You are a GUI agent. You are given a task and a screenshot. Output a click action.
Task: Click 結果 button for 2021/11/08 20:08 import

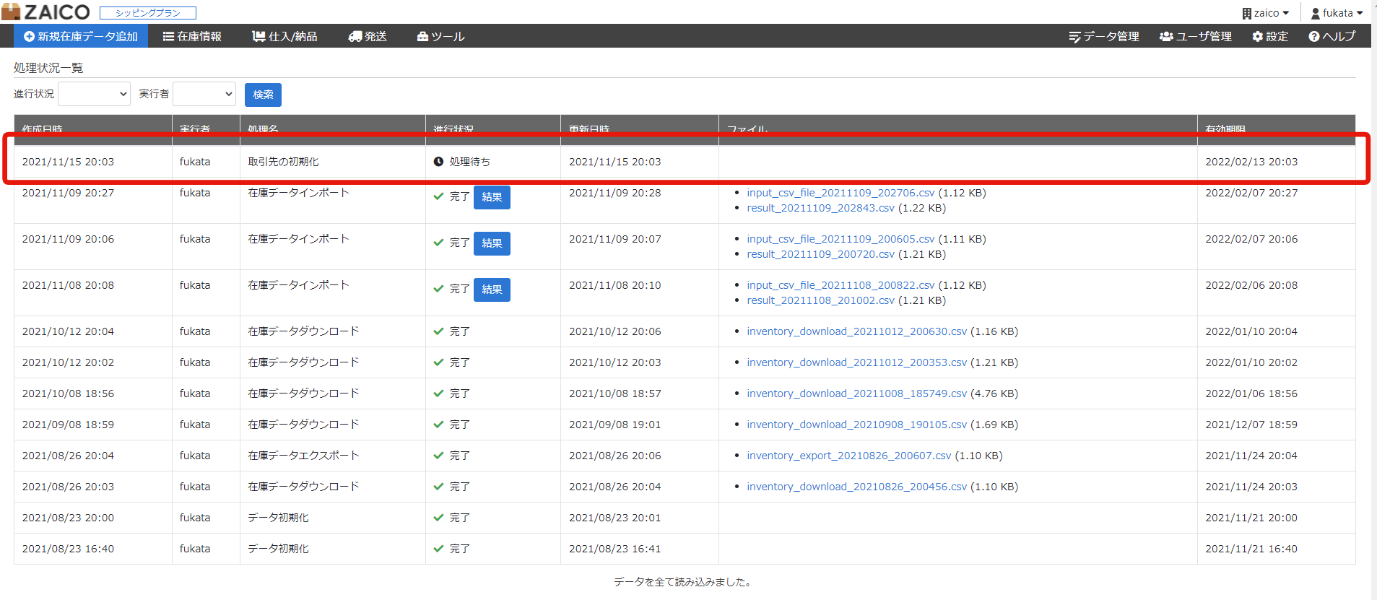click(x=492, y=290)
